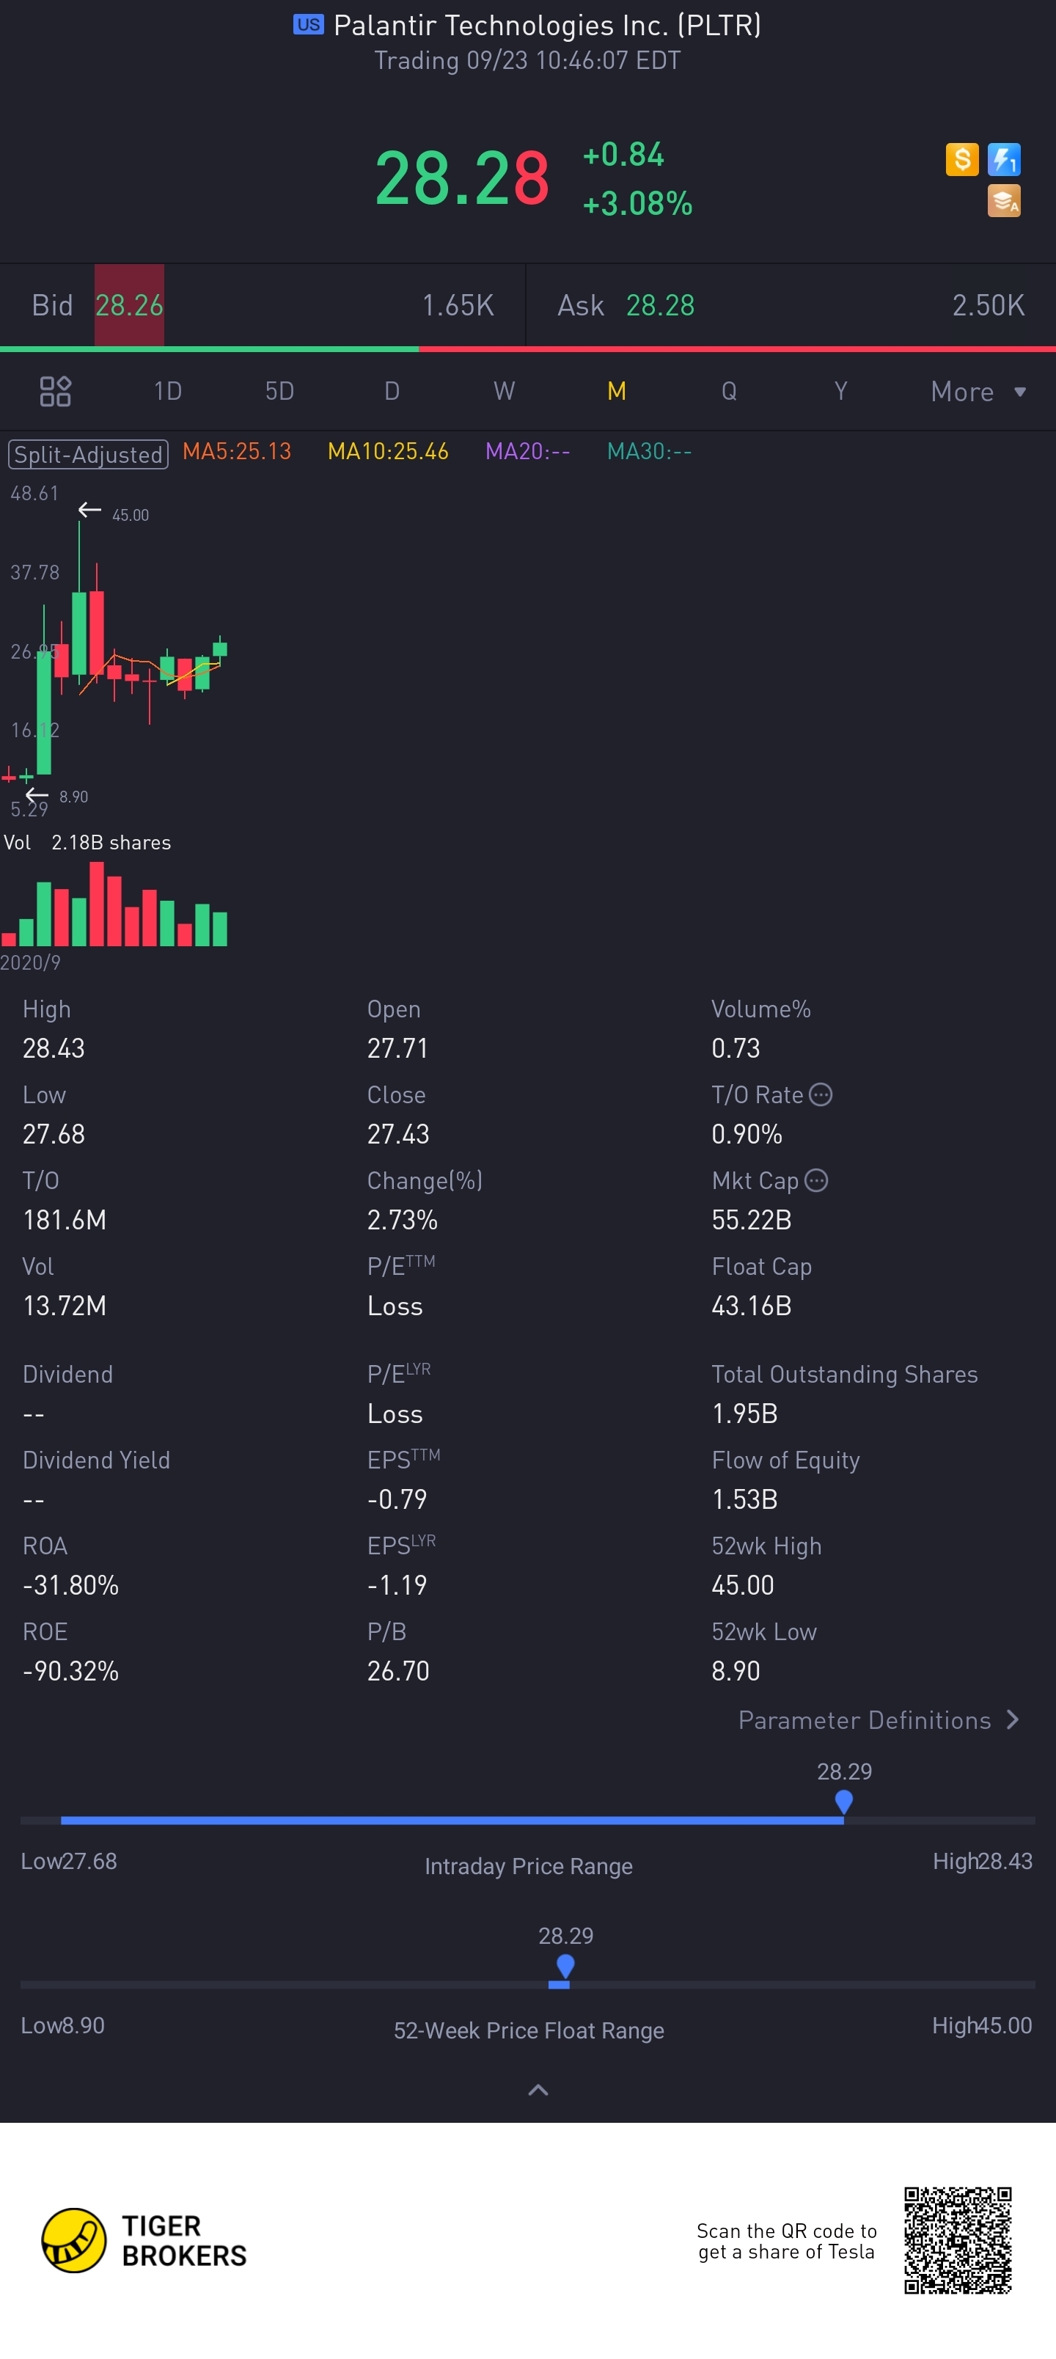Image resolution: width=1056 pixels, height=2359 pixels.
Task: Switch chart to 1D timeframe
Action: (x=168, y=392)
